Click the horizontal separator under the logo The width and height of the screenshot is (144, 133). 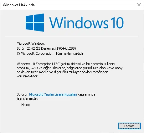click(x=71, y=36)
